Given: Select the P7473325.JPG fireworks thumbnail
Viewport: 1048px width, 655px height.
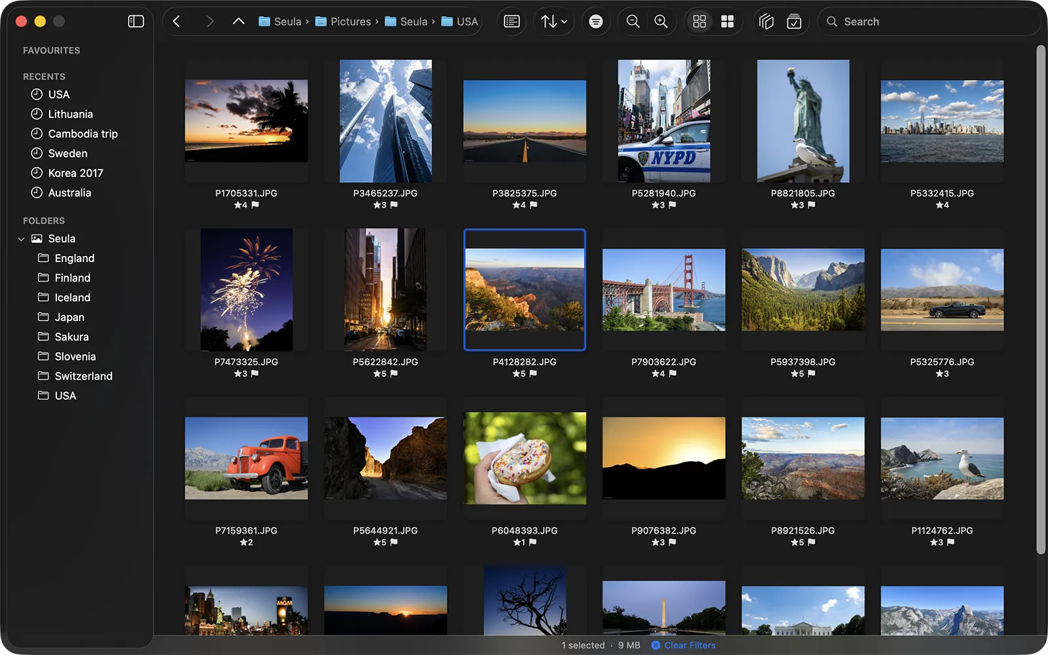Looking at the screenshot, I should pos(246,290).
